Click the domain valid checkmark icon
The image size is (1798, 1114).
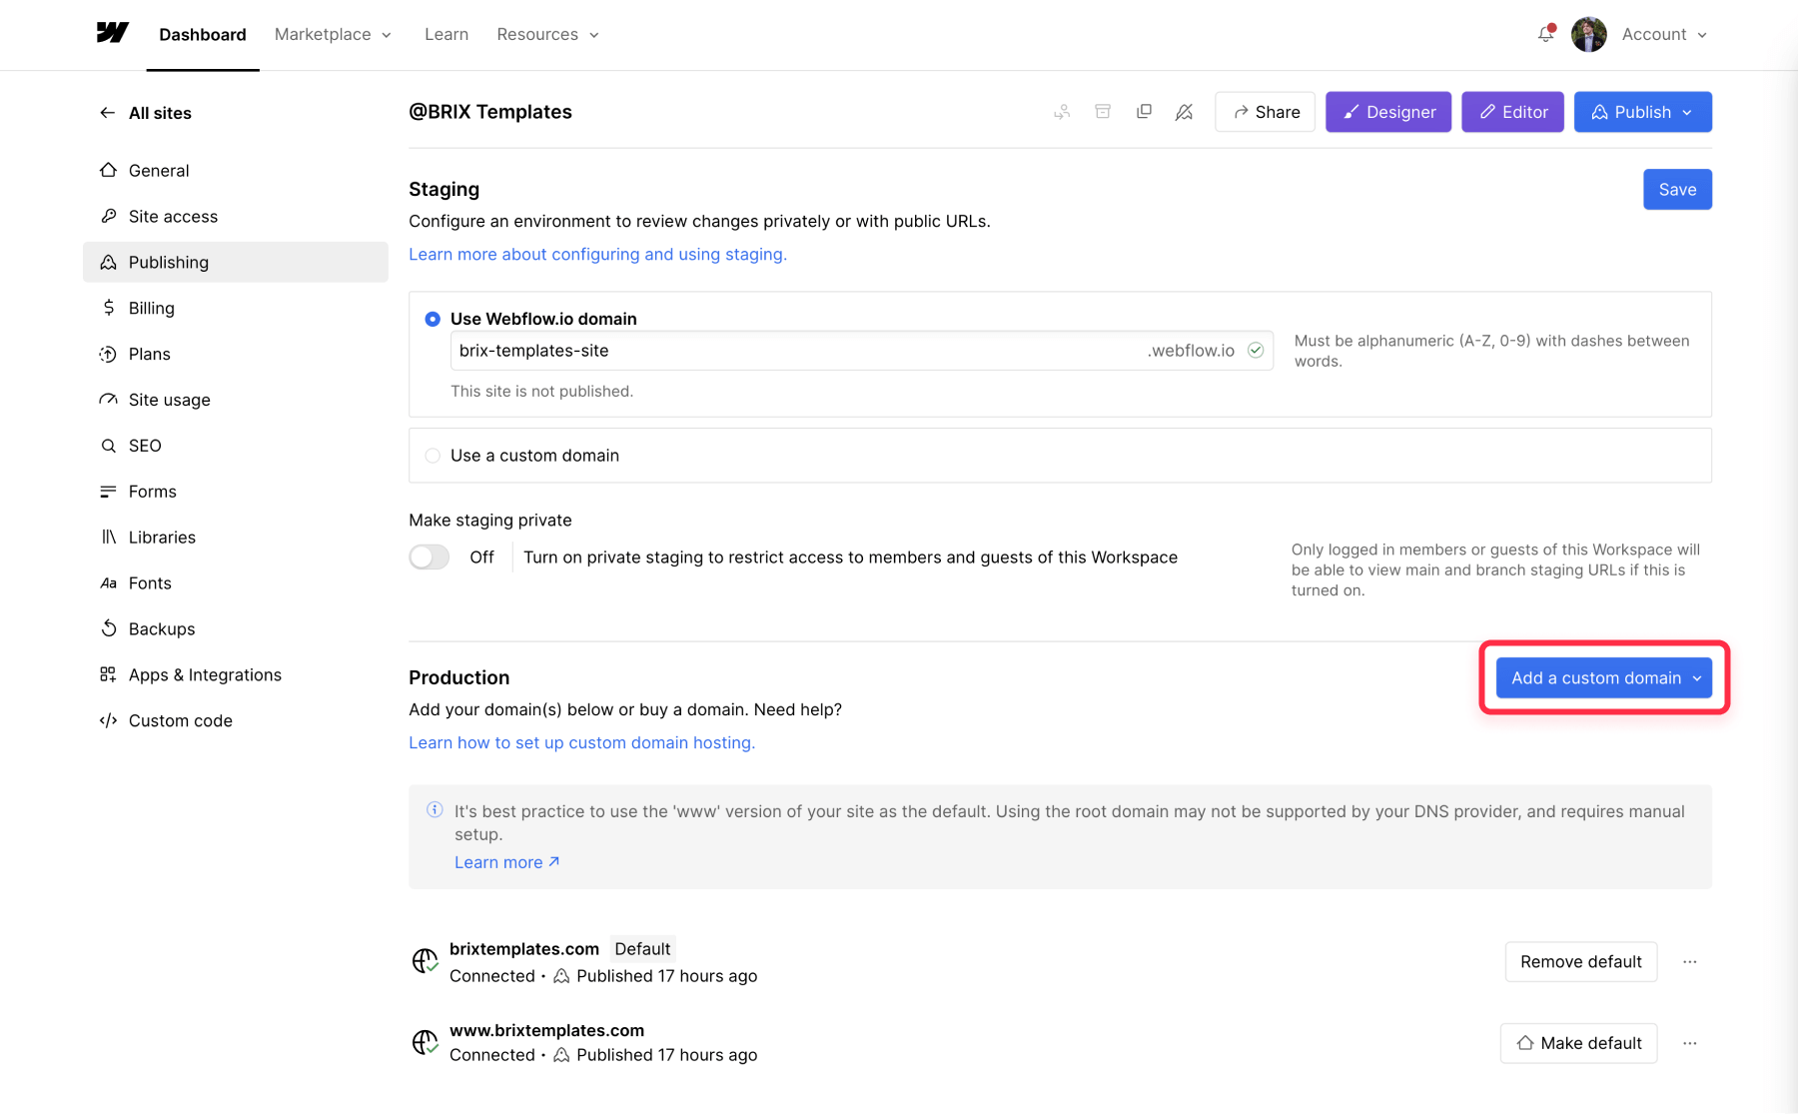pos(1256,351)
